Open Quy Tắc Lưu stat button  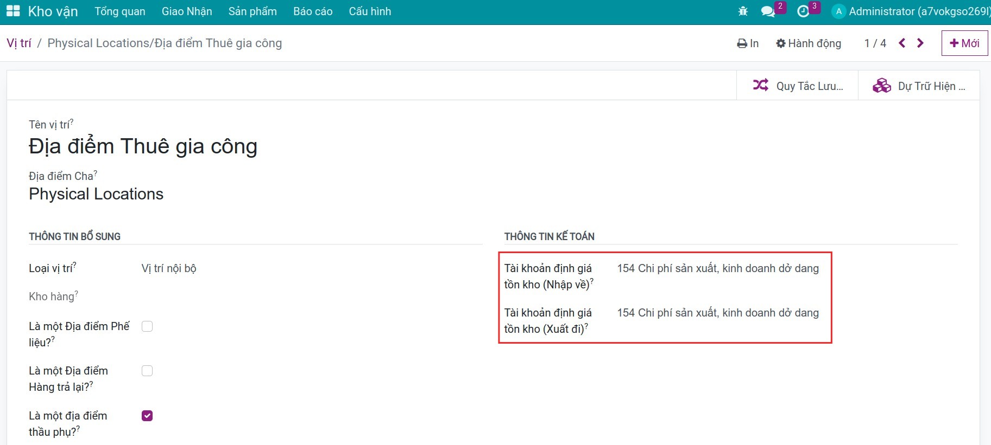797,86
